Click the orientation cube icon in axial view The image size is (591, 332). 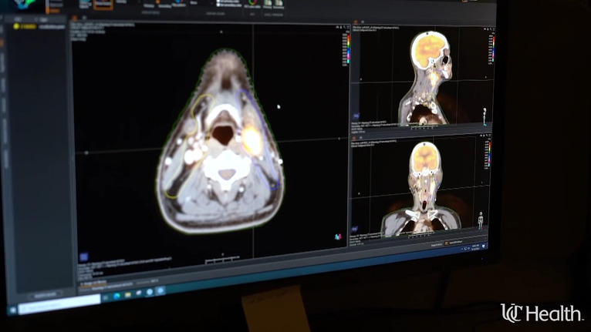(x=338, y=236)
